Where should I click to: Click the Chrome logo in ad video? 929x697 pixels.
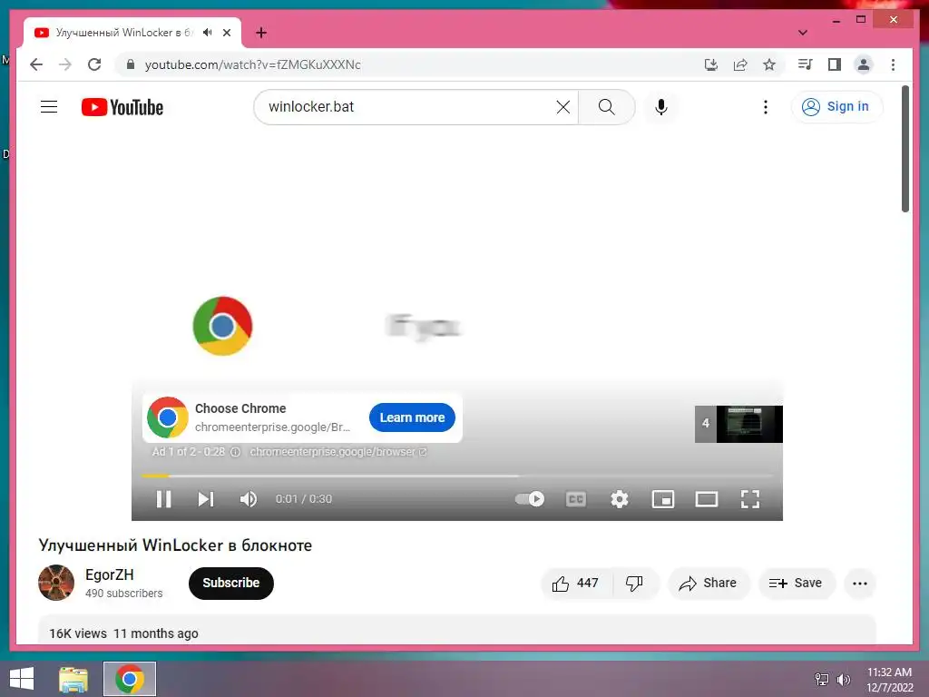pos(223,326)
